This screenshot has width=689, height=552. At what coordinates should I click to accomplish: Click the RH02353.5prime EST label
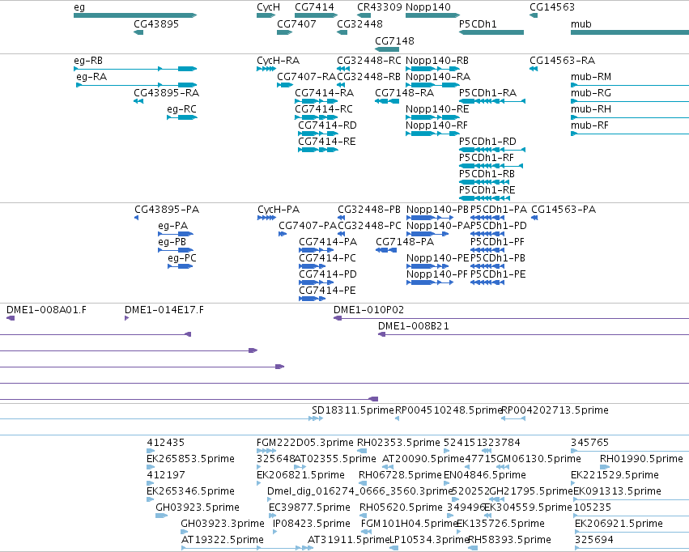tap(398, 443)
